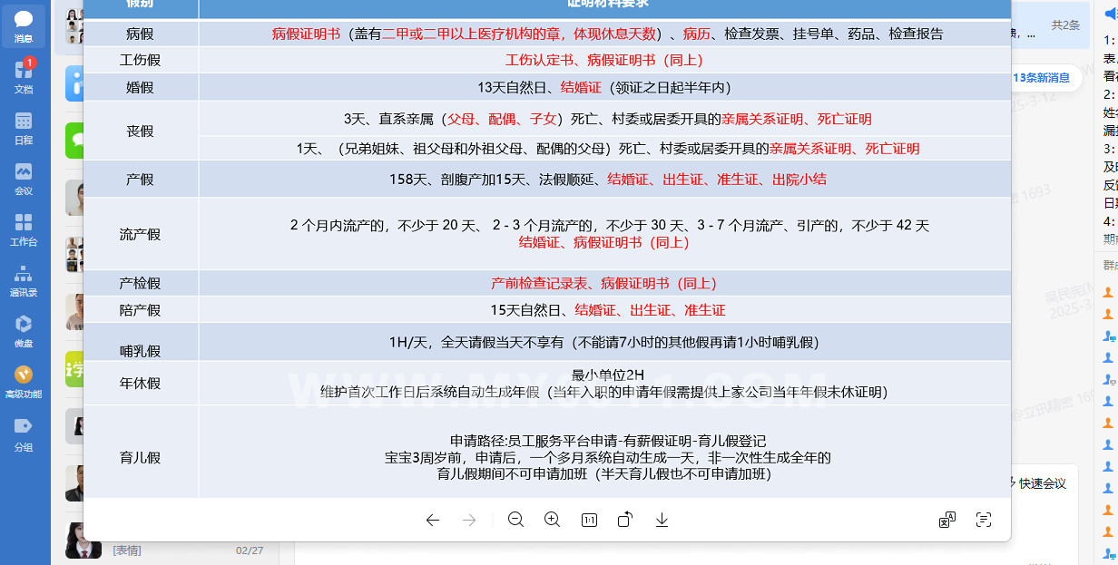
Task: Open 微盘 (WeDrive) in the sidebar
Action: click(x=24, y=330)
